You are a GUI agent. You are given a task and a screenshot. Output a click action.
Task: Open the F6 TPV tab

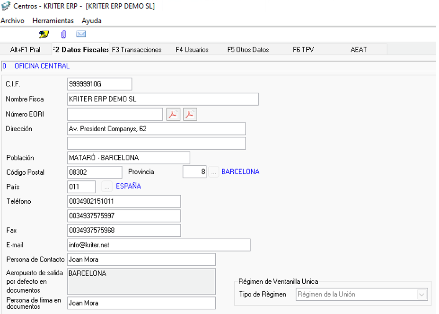pos(303,50)
